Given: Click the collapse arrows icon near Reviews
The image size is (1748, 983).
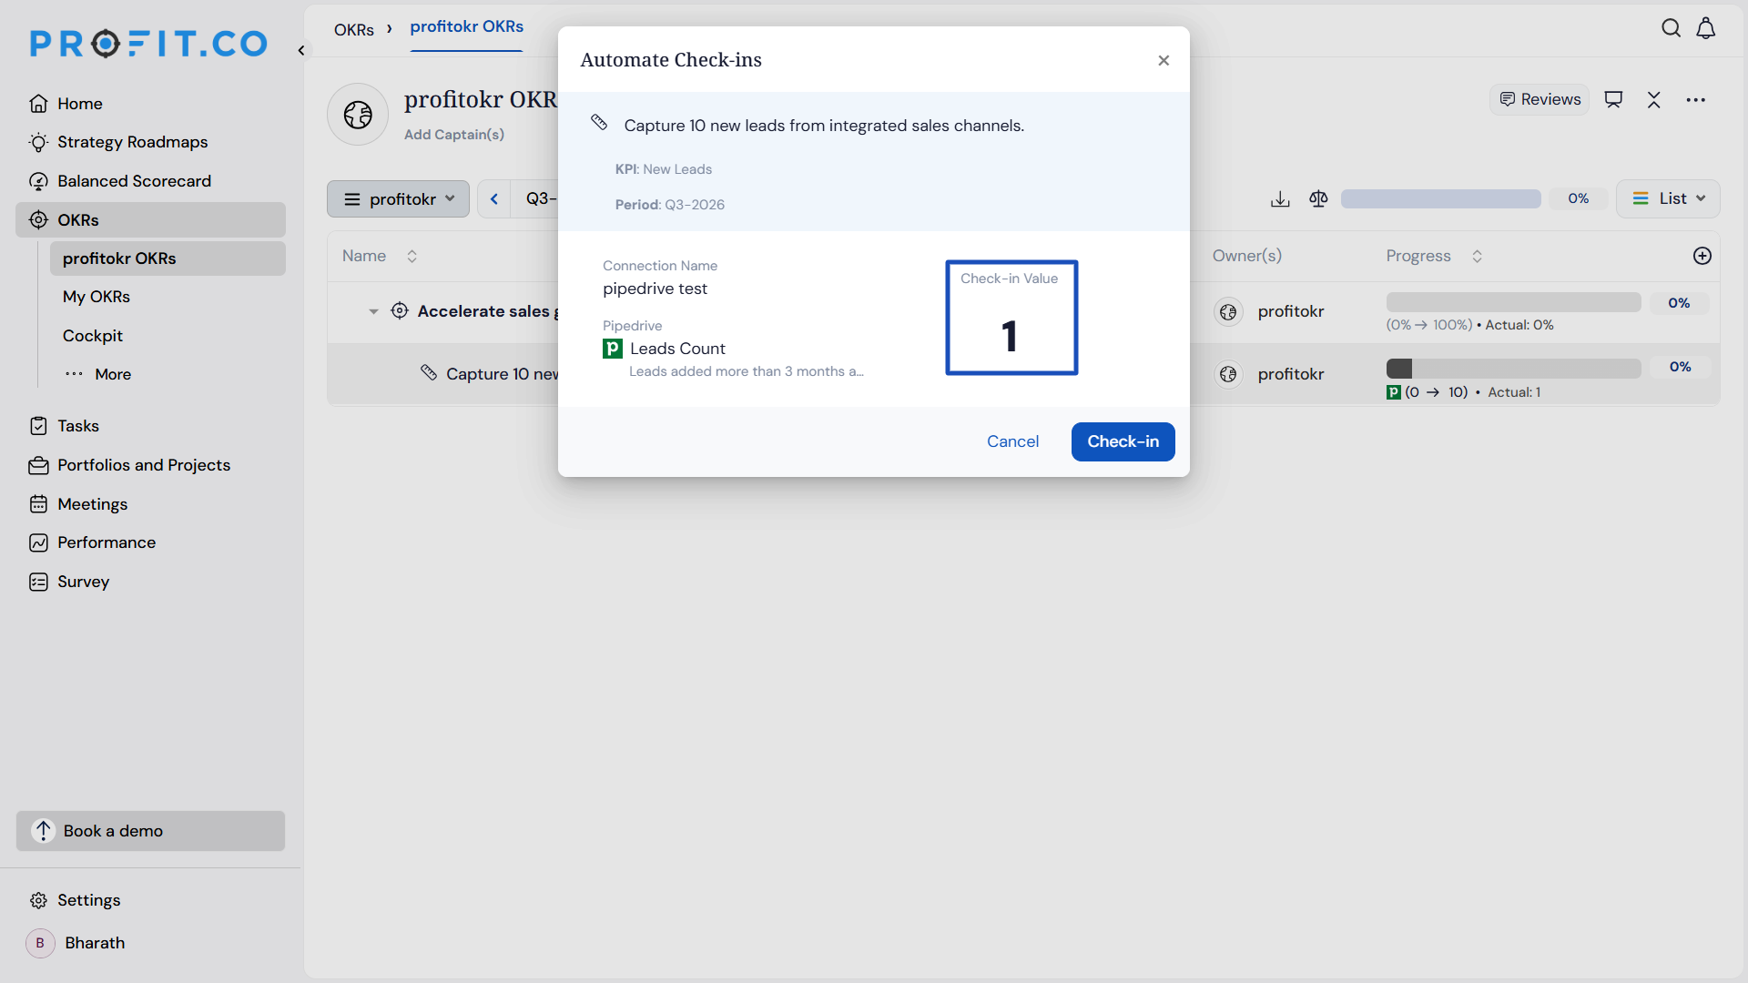Looking at the screenshot, I should coord(1654,99).
